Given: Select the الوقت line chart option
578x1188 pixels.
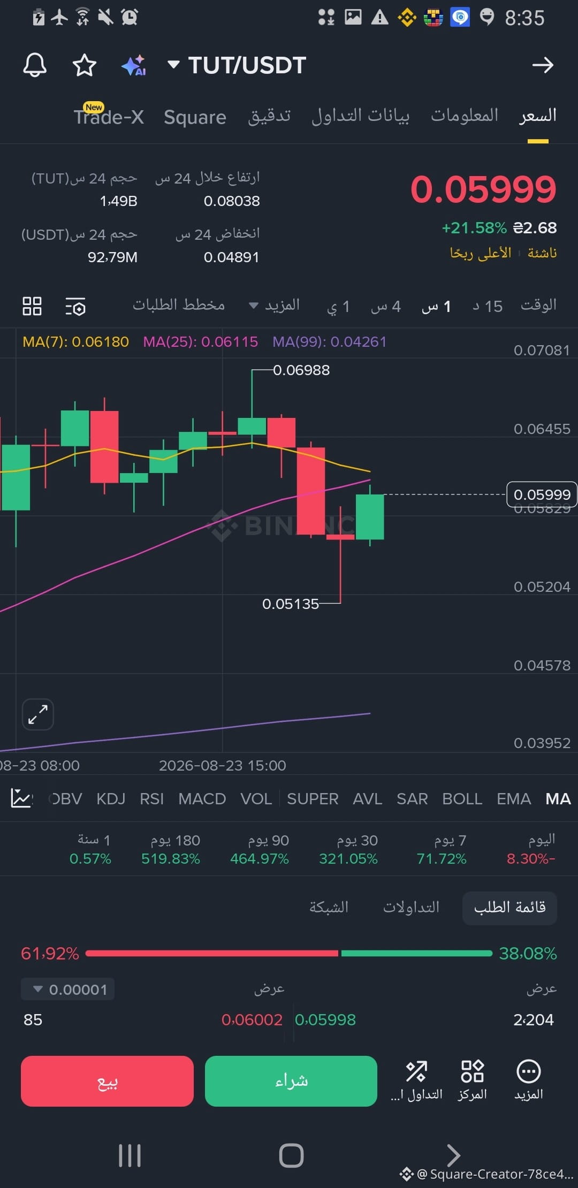Looking at the screenshot, I should pyautogui.click(x=538, y=305).
